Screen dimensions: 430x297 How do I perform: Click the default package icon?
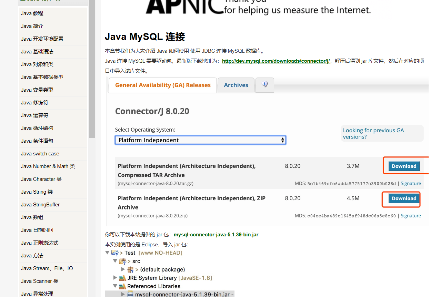pyautogui.click(x=131, y=270)
